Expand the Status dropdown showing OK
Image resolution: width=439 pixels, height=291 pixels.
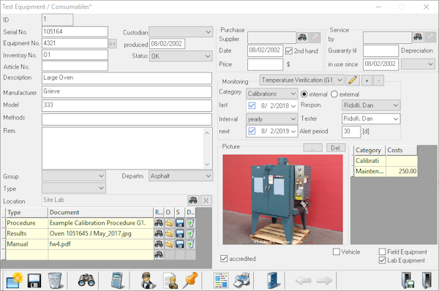[x=181, y=56]
